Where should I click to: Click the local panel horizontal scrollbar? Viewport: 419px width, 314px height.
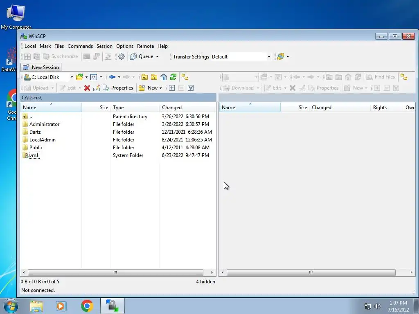[x=115, y=272]
